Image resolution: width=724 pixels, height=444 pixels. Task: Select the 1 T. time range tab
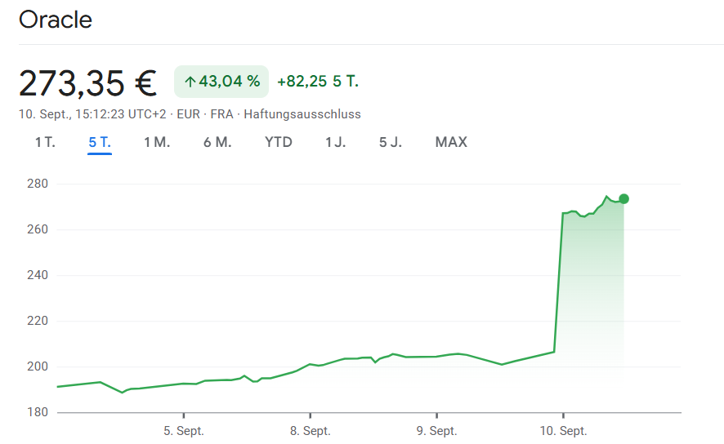point(45,142)
